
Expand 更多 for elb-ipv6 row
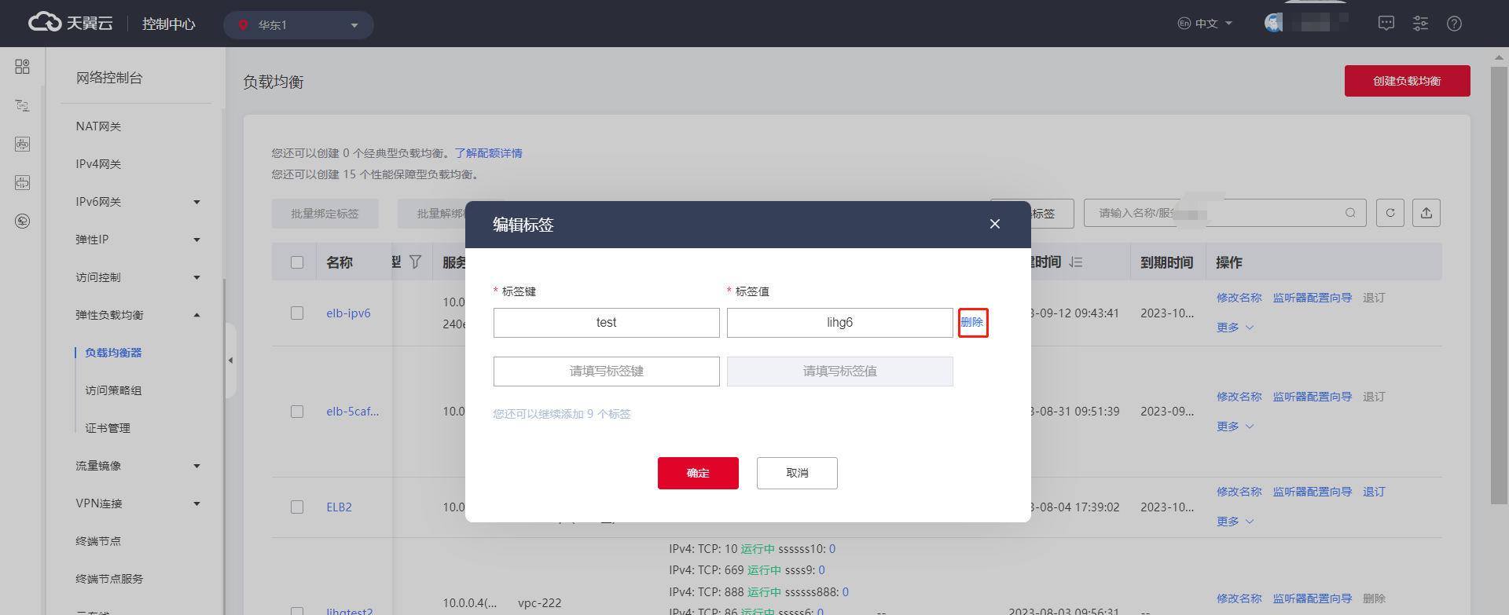(x=1235, y=328)
